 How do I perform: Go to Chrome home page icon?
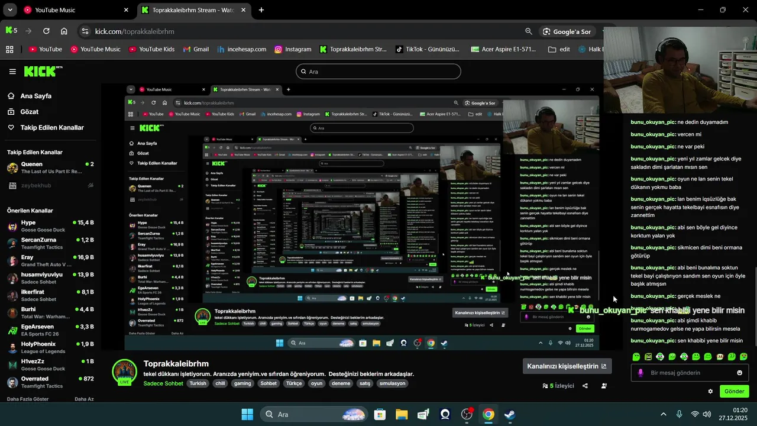(64, 31)
